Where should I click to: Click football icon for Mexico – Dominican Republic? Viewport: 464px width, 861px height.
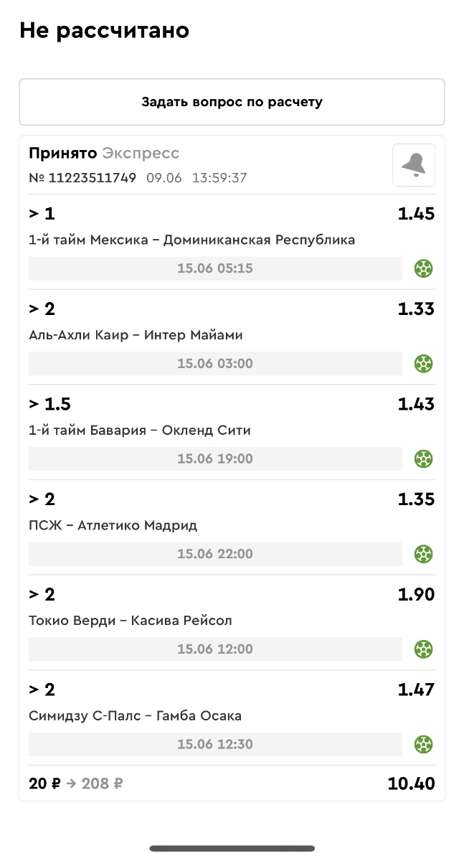coord(424,269)
